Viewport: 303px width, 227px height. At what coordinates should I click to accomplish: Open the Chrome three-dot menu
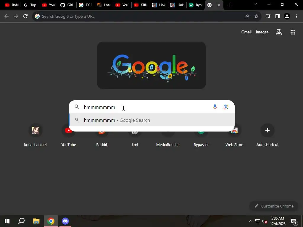coord(296,17)
